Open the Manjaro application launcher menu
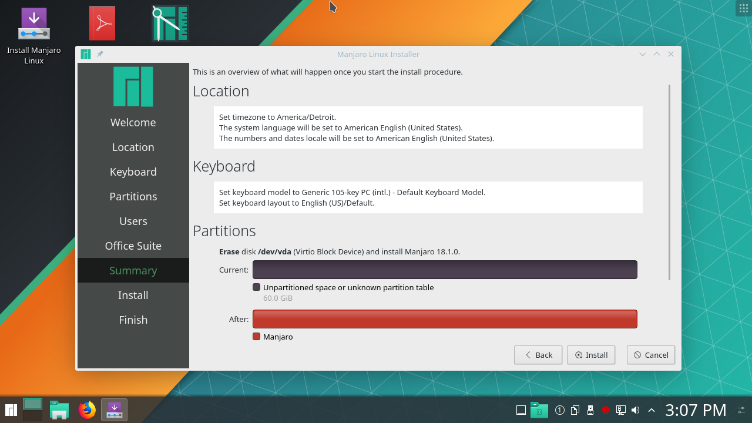The width and height of the screenshot is (752, 423). point(11,410)
